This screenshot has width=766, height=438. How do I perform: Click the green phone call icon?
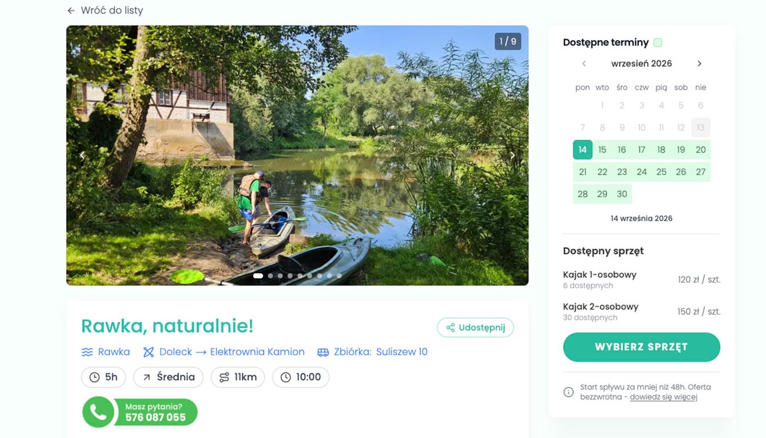[98, 412]
